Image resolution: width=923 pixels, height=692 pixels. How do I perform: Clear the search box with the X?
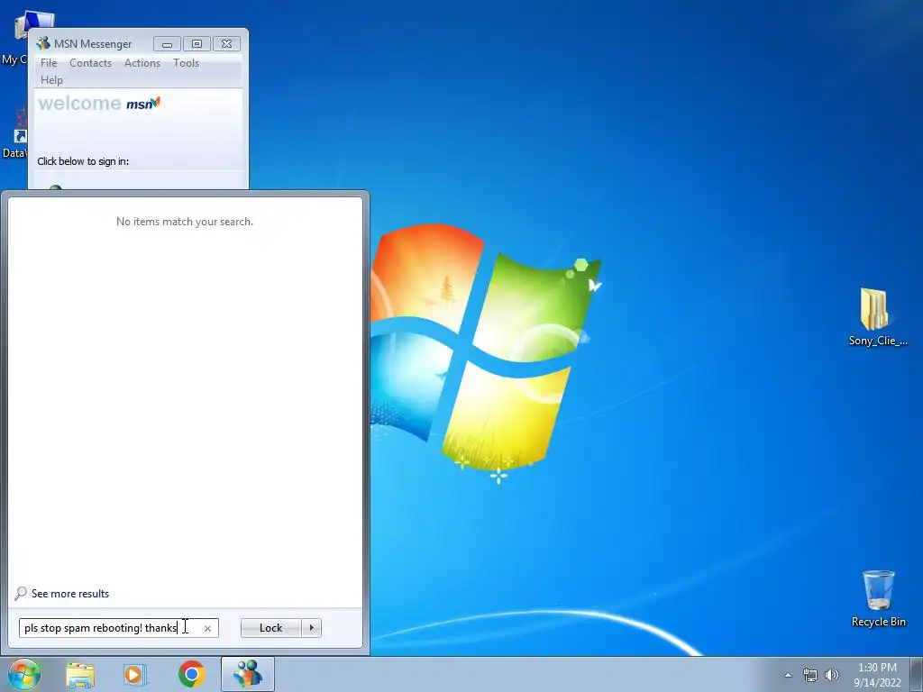(x=207, y=628)
